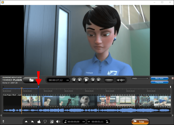Image resolution: width=174 pixels, height=125 pixels.
Task: Click the current time field 00:00:27;12
Action: (x=56, y=80)
